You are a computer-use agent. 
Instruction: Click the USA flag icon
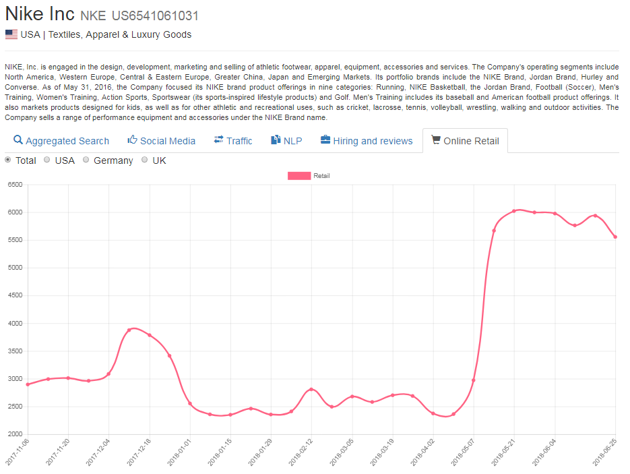pyautogui.click(x=11, y=34)
